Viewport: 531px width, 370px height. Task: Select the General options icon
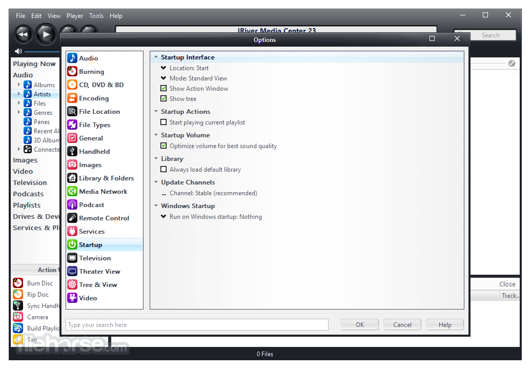[x=72, y=138]
